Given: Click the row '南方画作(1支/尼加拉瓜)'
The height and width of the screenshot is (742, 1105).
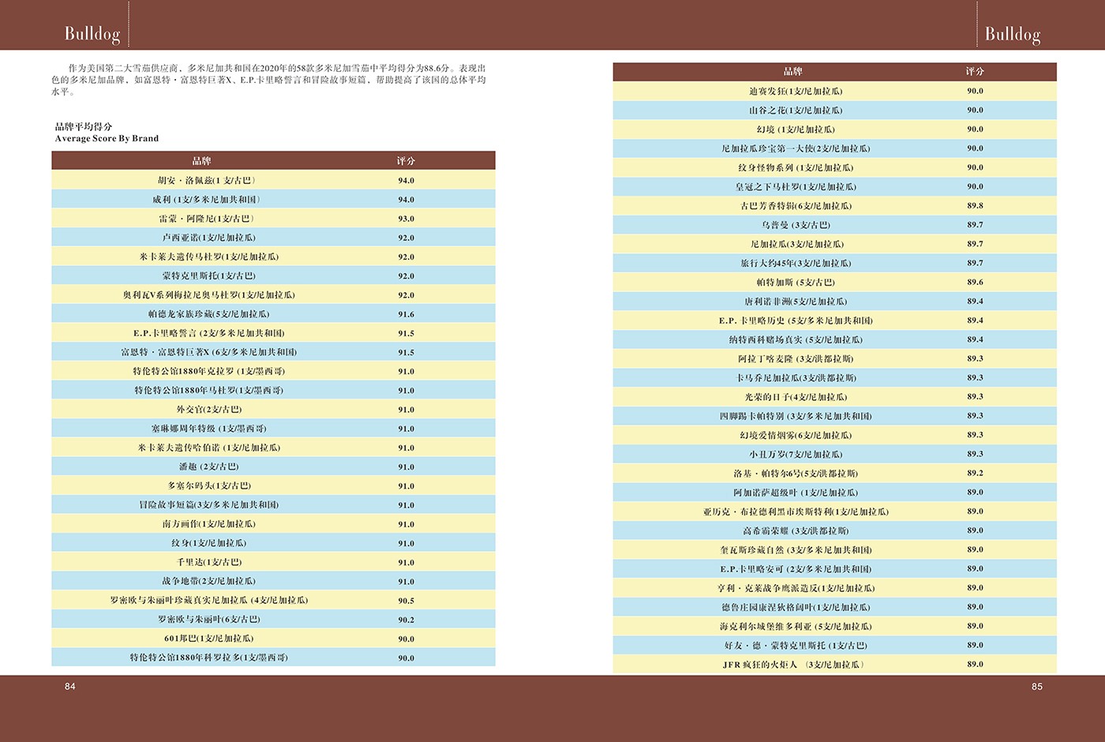Looking at the screenshot, I should pos(273,524).
